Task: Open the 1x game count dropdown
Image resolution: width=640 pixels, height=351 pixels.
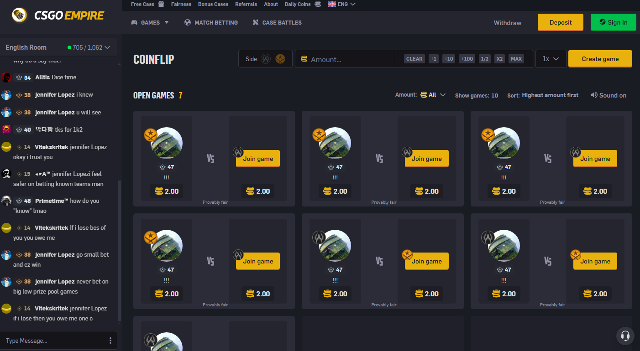Action: [x=551, y=59]
